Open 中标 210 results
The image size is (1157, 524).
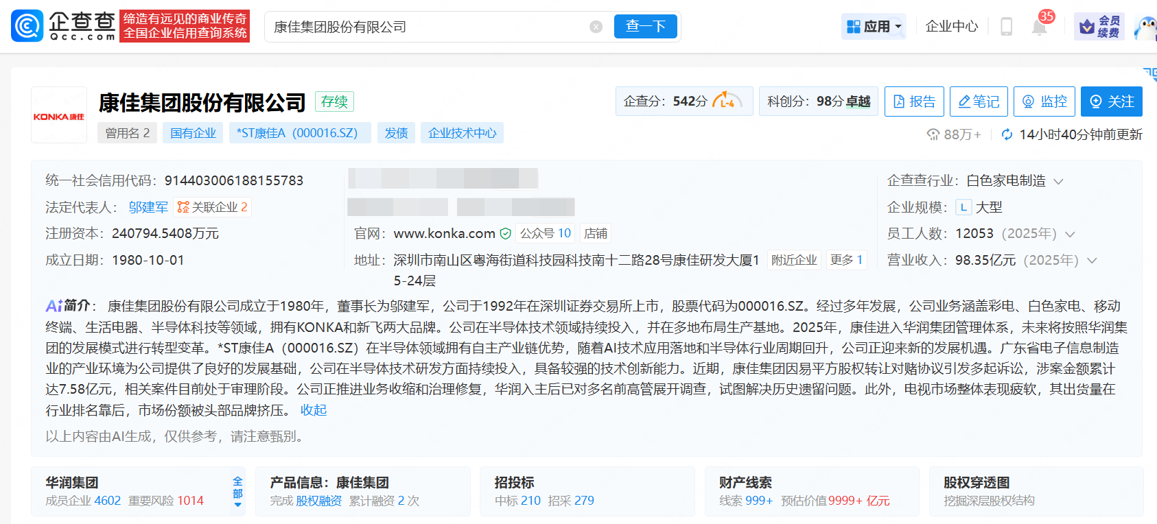(517, 501)
